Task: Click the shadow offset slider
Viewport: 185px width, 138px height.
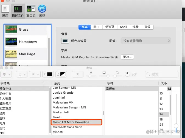Action: [117, 76]
